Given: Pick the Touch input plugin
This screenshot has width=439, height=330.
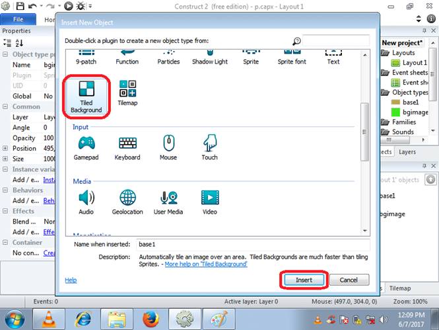Looking at the screenshot, I should tap(210, 147).
